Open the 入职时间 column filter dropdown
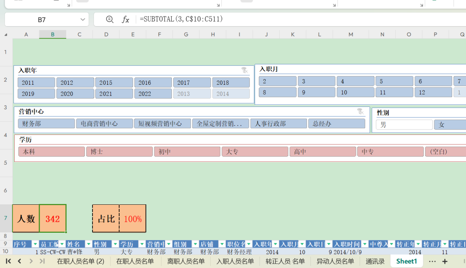 point(365,244)
